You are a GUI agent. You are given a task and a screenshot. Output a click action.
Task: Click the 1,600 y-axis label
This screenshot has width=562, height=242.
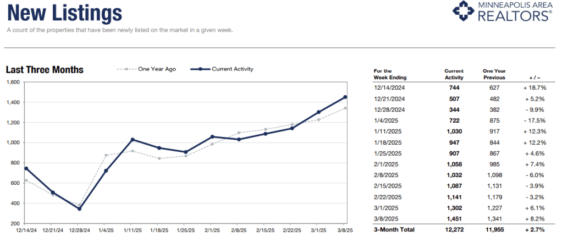(13, 82)
